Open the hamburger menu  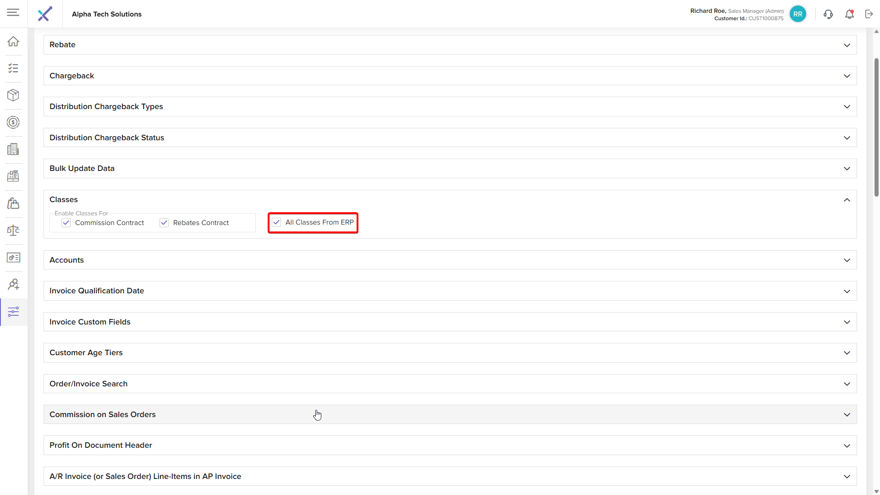click(x=13, y=12)
